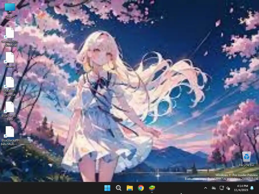The width and height of the screenshot is (259, 194).
Task: Select the Steam shortcut icon
Action: pos(10,60)
